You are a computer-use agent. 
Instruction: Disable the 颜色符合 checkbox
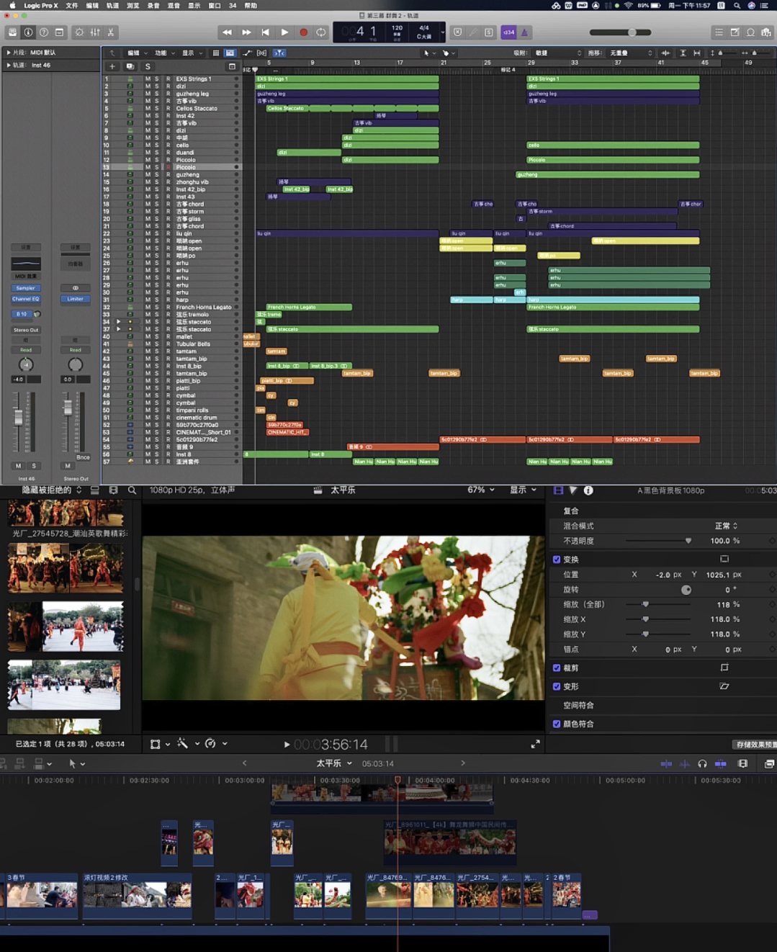tap(557, 724)
